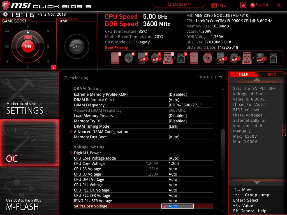Click the grip handle atop the help panel
This screenshot has width=287, height=215.
click(257, 79)
